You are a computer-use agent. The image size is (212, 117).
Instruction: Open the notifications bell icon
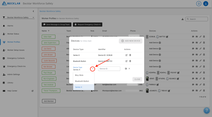point(199,4)
